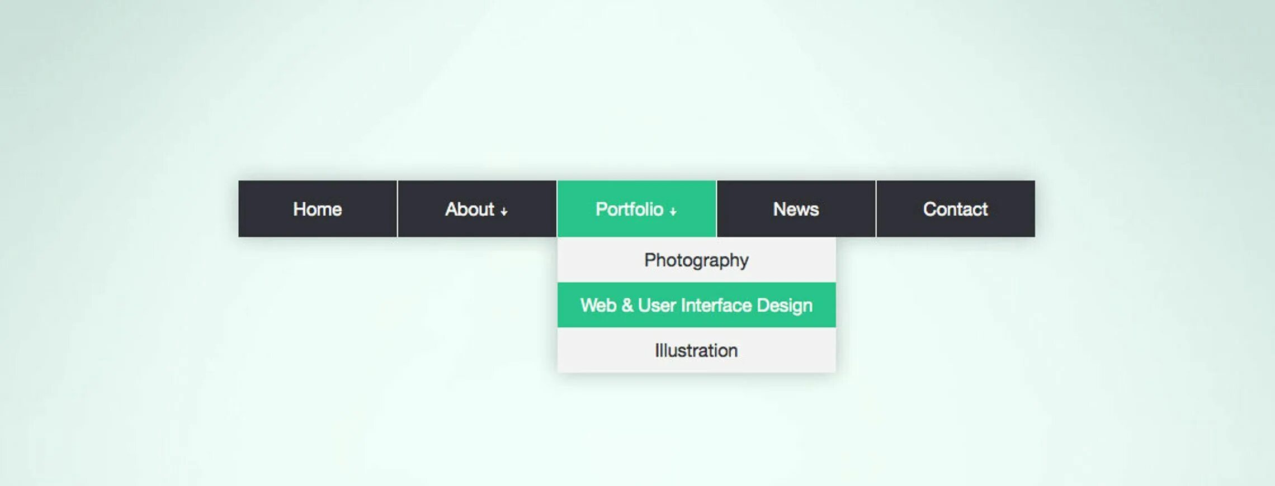Click the arrow next to Portfolio
This screenshot has width=1275, height=486.
673,212
